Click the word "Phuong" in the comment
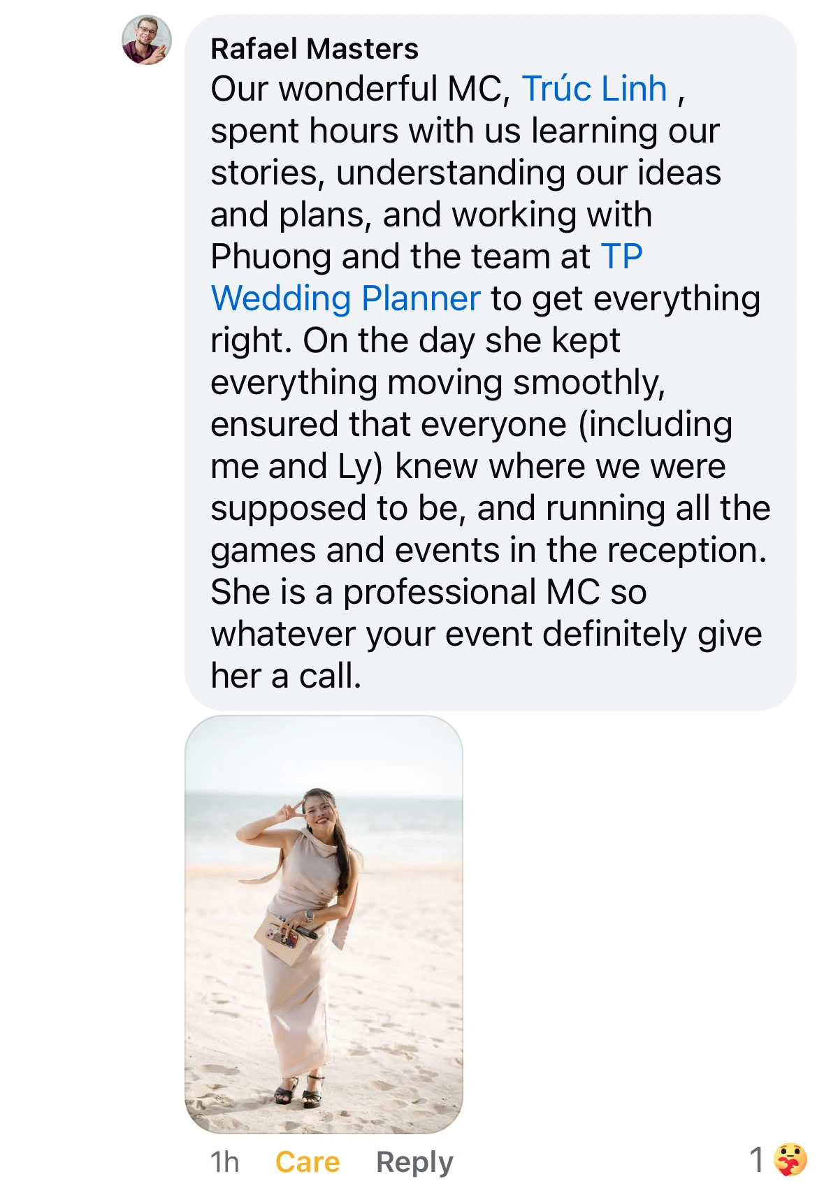824x1202 pixels. pos(271,256)
